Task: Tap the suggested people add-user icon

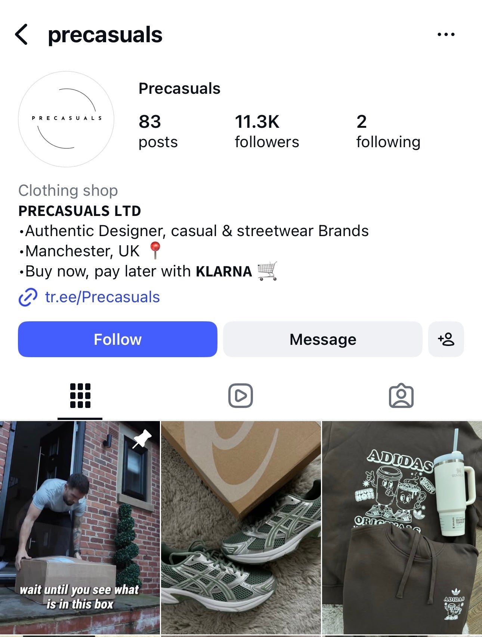Action: pos(446,339)
